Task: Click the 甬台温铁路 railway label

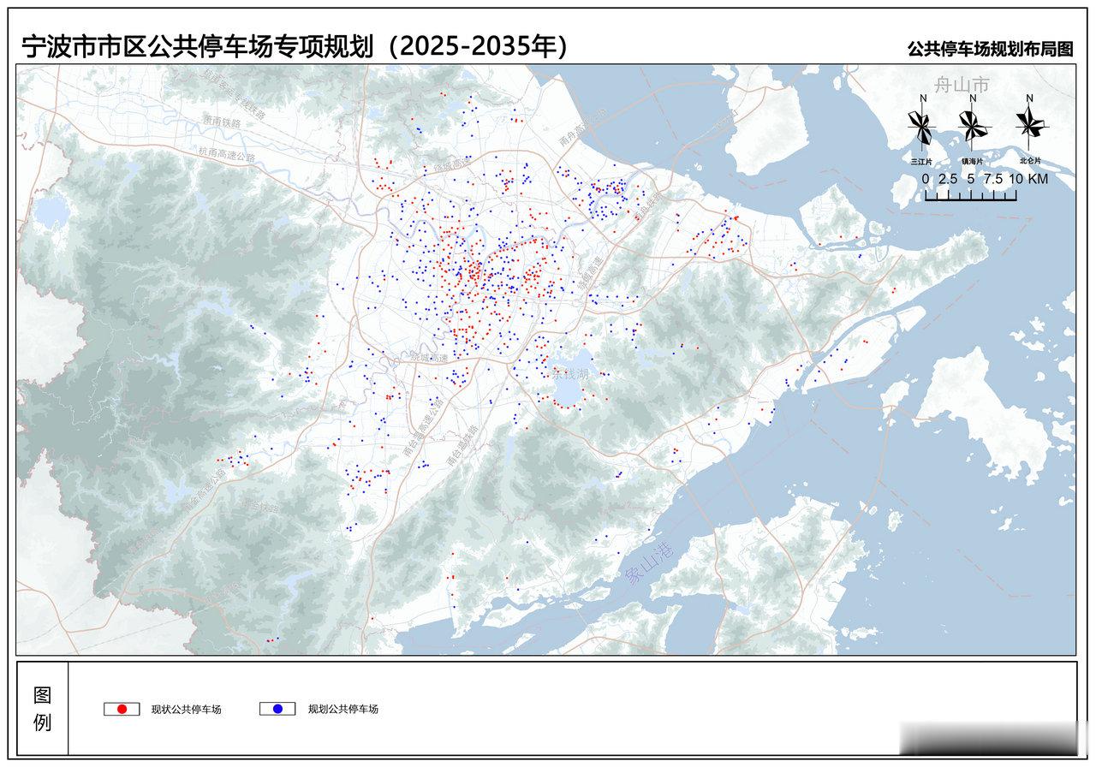Action: tap(462, 443)
